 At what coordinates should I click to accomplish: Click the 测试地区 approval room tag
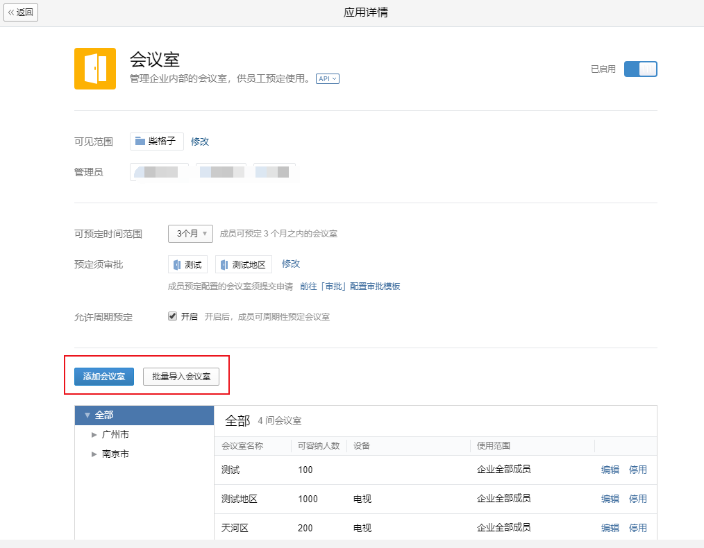[244, 264]
